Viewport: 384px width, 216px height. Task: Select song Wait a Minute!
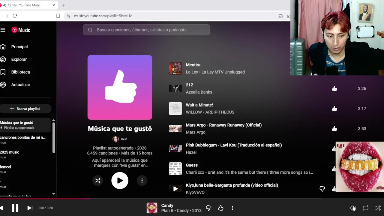click(199, 105)
